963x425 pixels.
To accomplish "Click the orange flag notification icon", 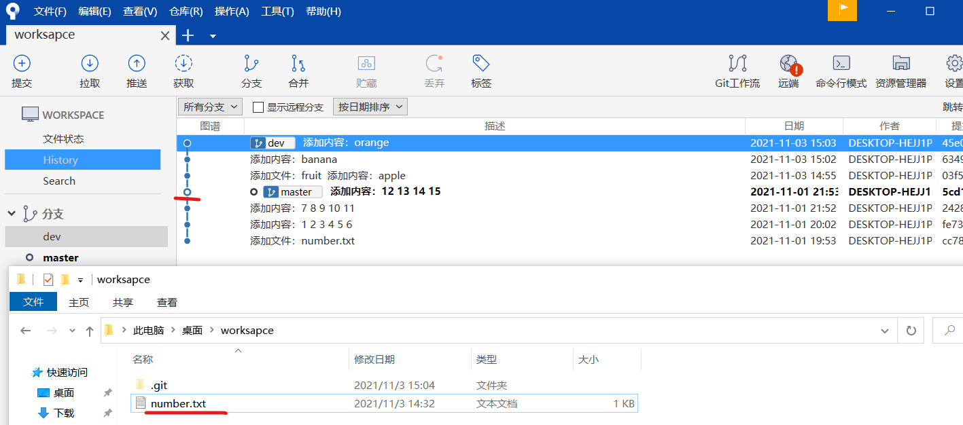I will tap(842, 10).
